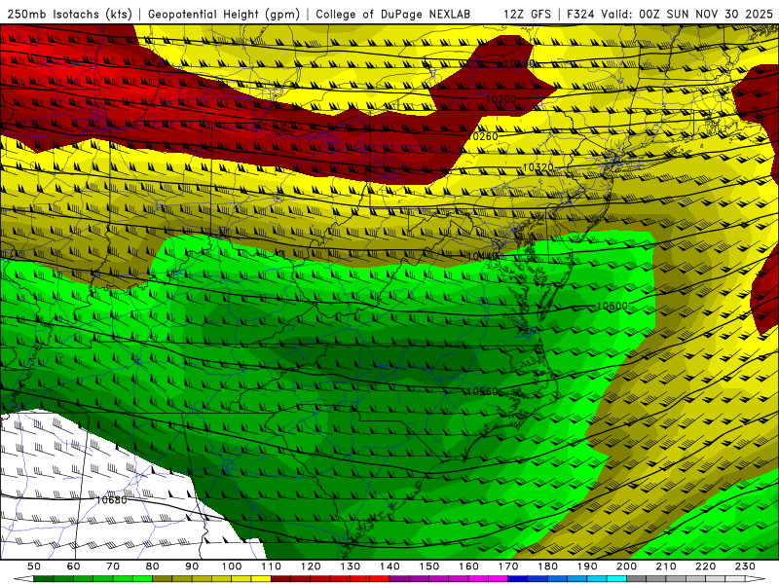Click the 10140 height contour label

coord(518,63)
